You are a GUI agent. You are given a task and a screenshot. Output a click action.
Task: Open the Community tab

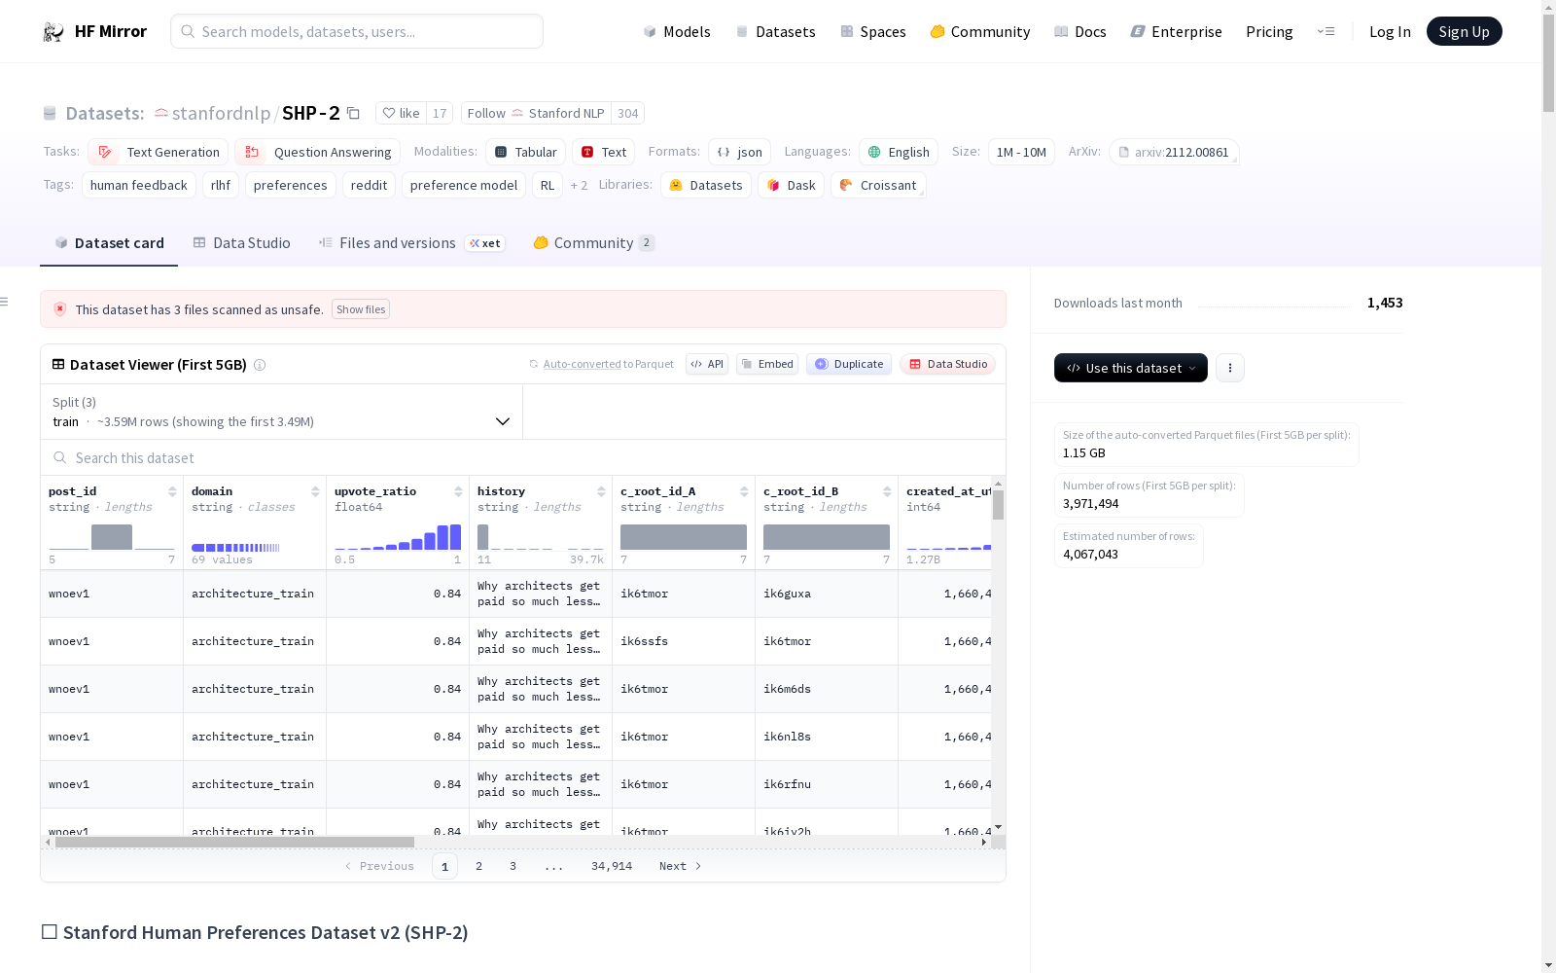pos(593,243)
